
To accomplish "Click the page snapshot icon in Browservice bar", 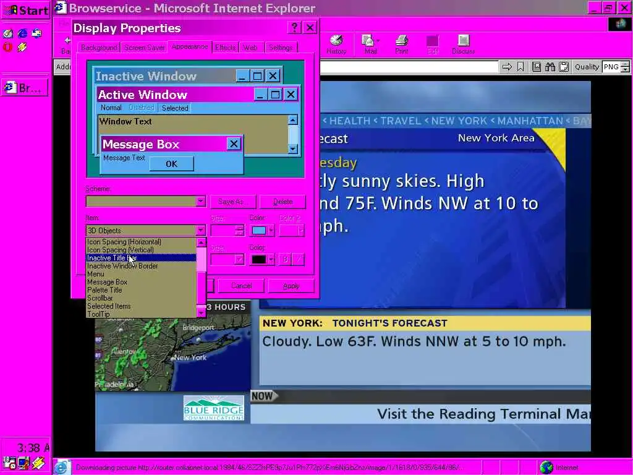I will 537,67.
